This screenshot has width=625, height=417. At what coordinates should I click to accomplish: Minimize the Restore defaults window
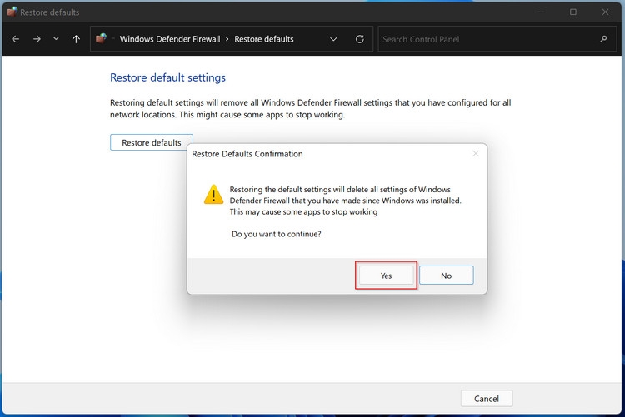click(541, 12)
